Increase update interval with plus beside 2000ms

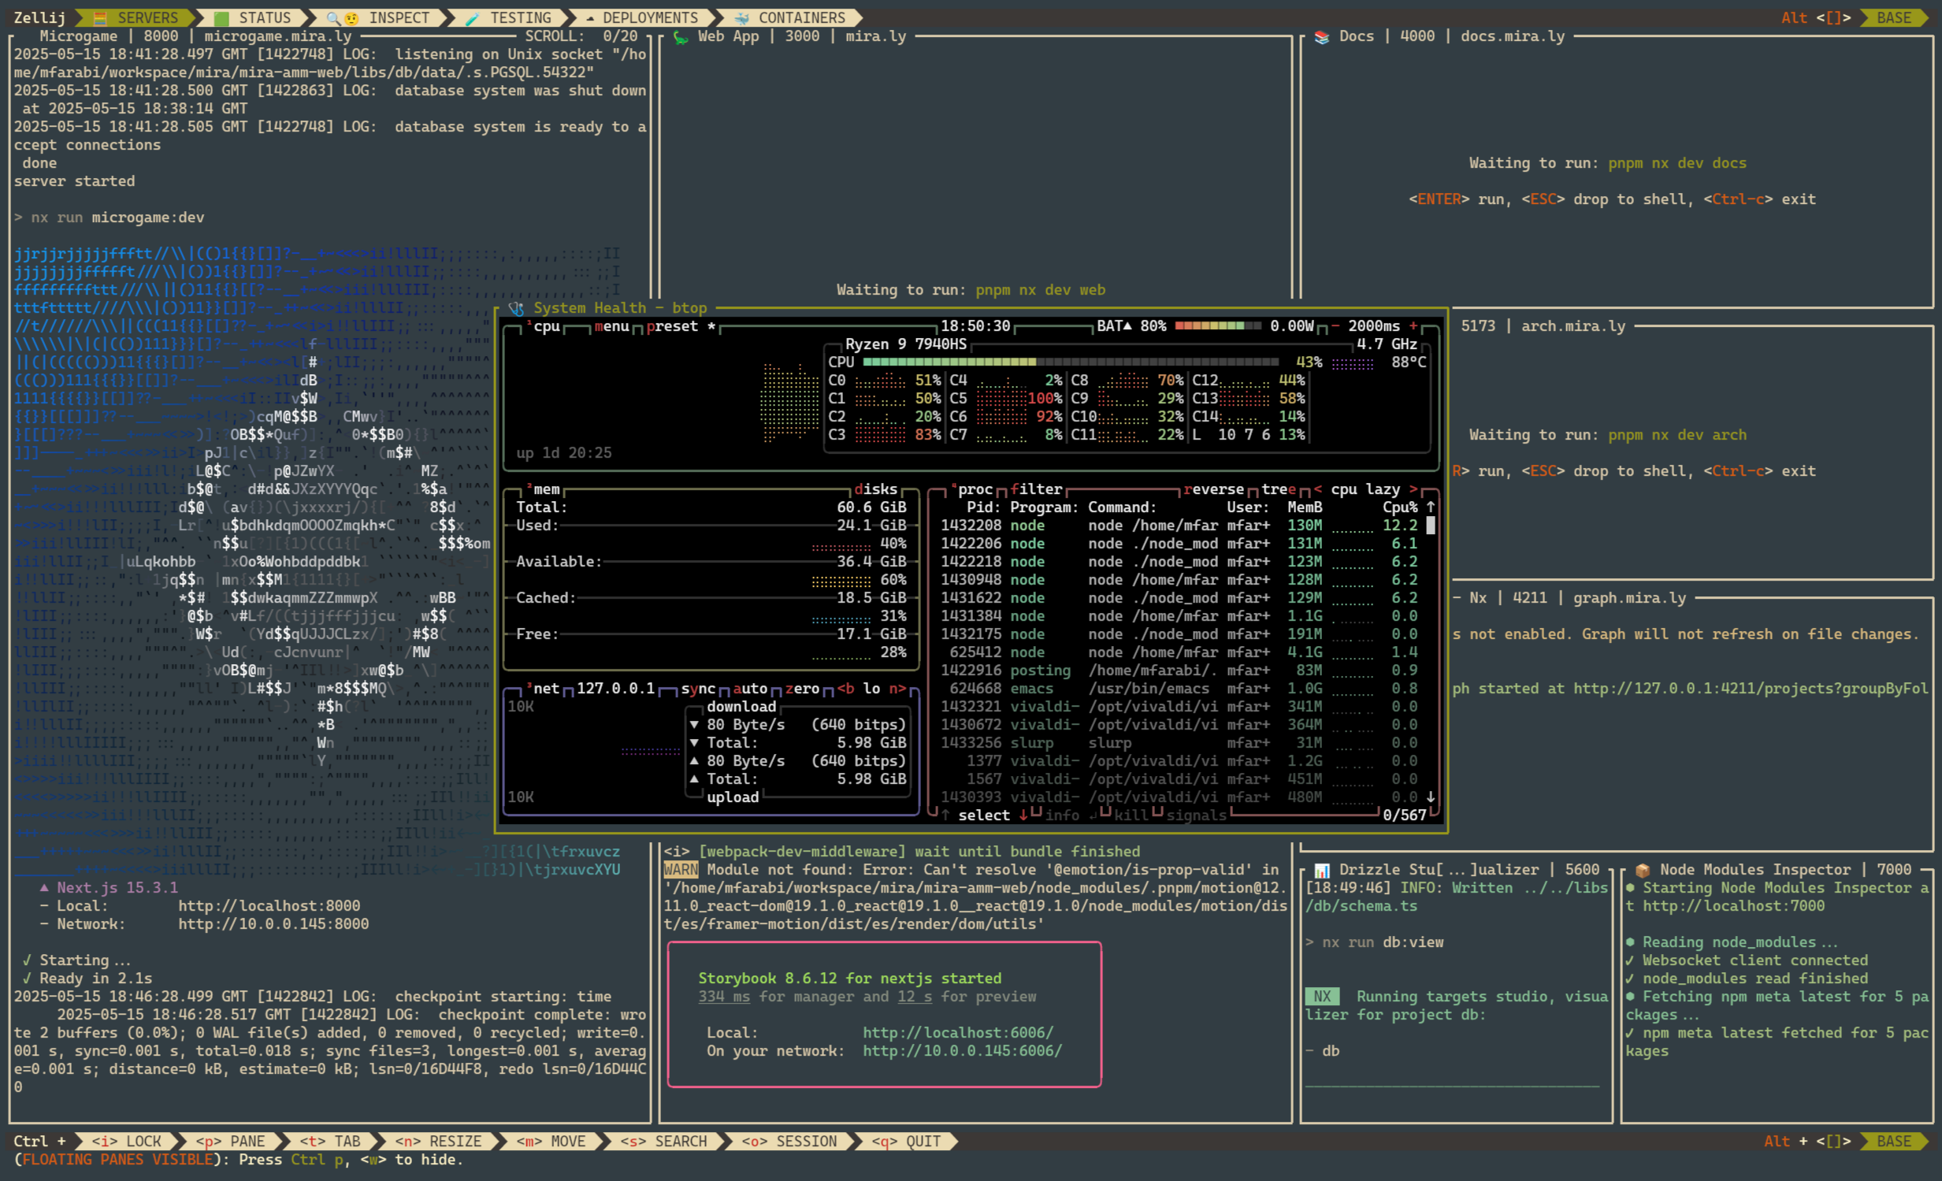point(1413,326)
